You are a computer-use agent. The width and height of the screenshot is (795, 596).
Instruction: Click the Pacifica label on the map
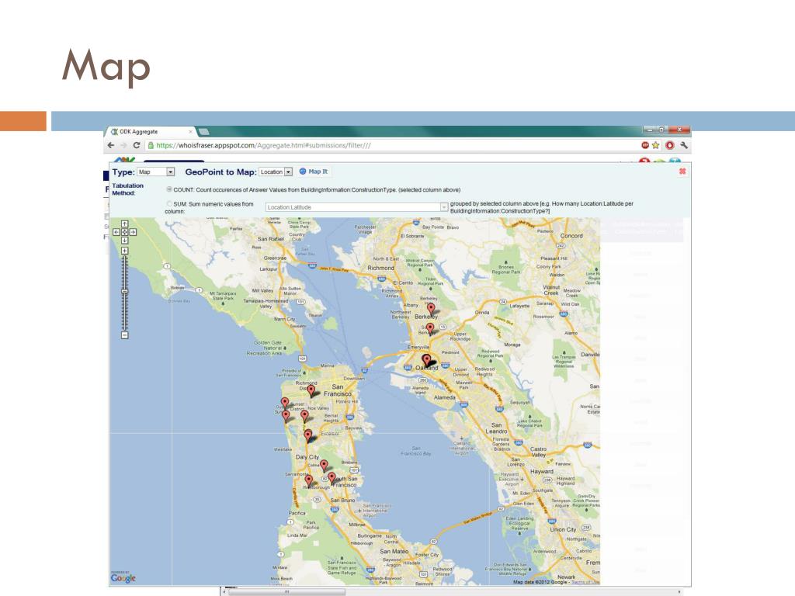click(297, 513)
